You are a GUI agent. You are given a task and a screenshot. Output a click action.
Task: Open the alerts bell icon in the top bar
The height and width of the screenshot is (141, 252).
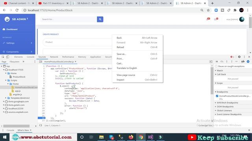pyautogui.click(x=208, y=19)
